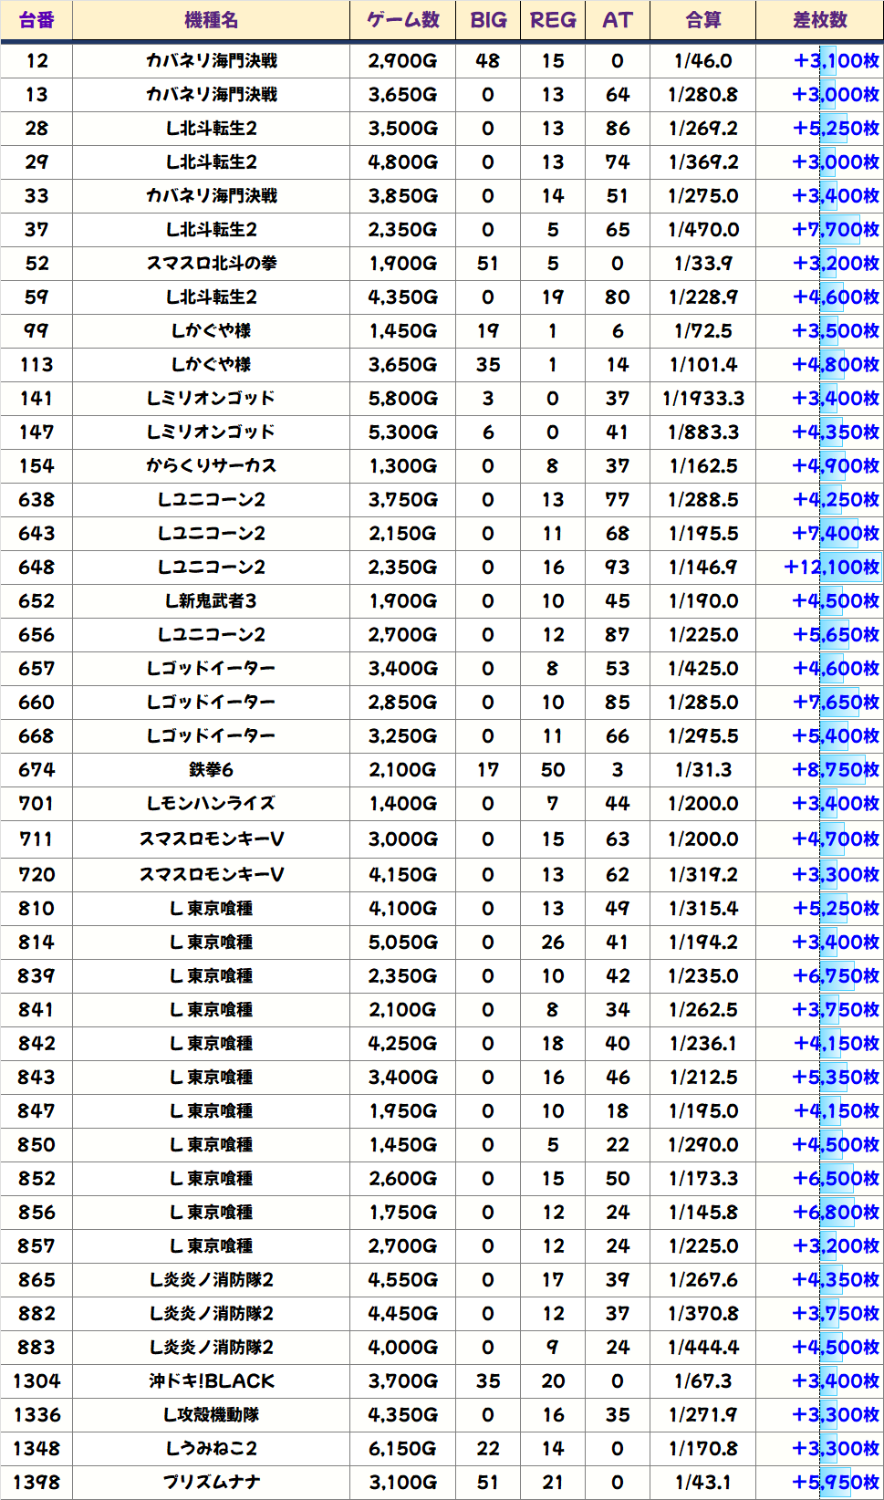The width and height of the screenshot is (884, 1500).
Task: Select machine number 1304 cell
Action: (36, 1381)
